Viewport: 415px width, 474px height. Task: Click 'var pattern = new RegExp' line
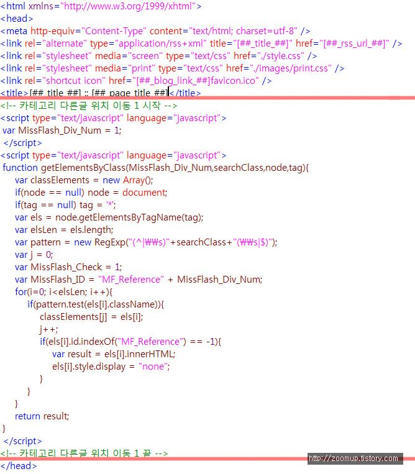coord(146,242)
